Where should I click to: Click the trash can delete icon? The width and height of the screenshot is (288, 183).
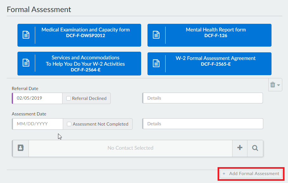272,85
